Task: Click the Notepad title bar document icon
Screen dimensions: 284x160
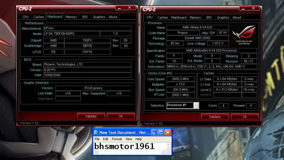Action: (x=96, y=132)
